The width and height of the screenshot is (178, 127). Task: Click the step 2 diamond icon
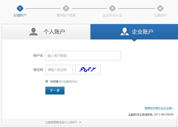click(x=66, y=8)
